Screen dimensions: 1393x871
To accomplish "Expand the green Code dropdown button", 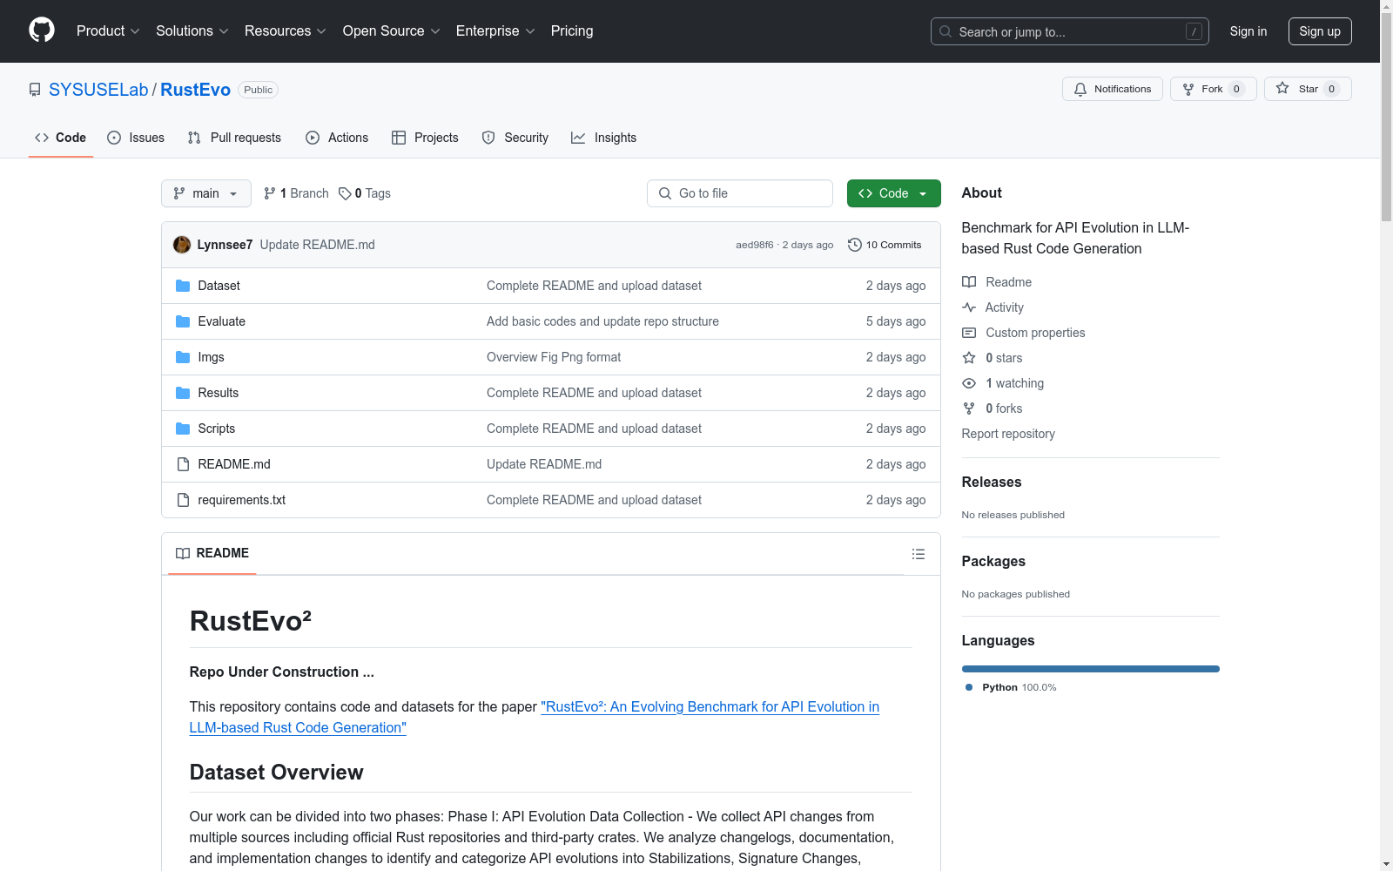I will click(893, 193).
